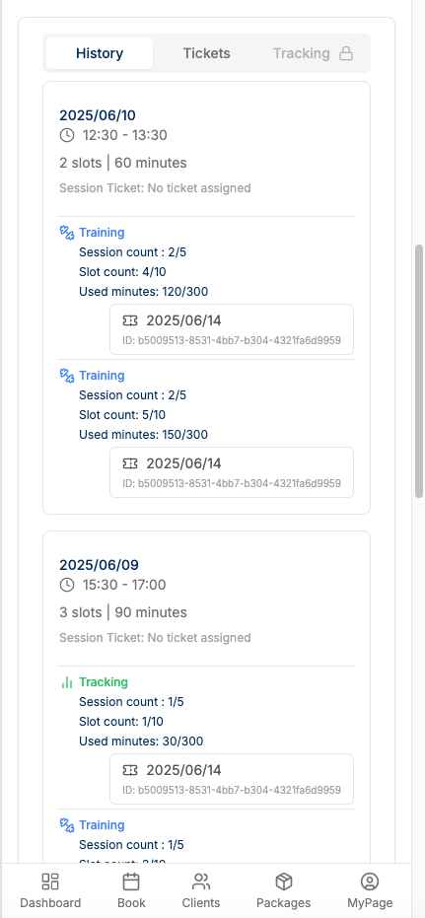This screenshot has height=918, width=425.
Task: Open the Dashboard icon in bottom navigation
Action: click(x=50, y=882)
